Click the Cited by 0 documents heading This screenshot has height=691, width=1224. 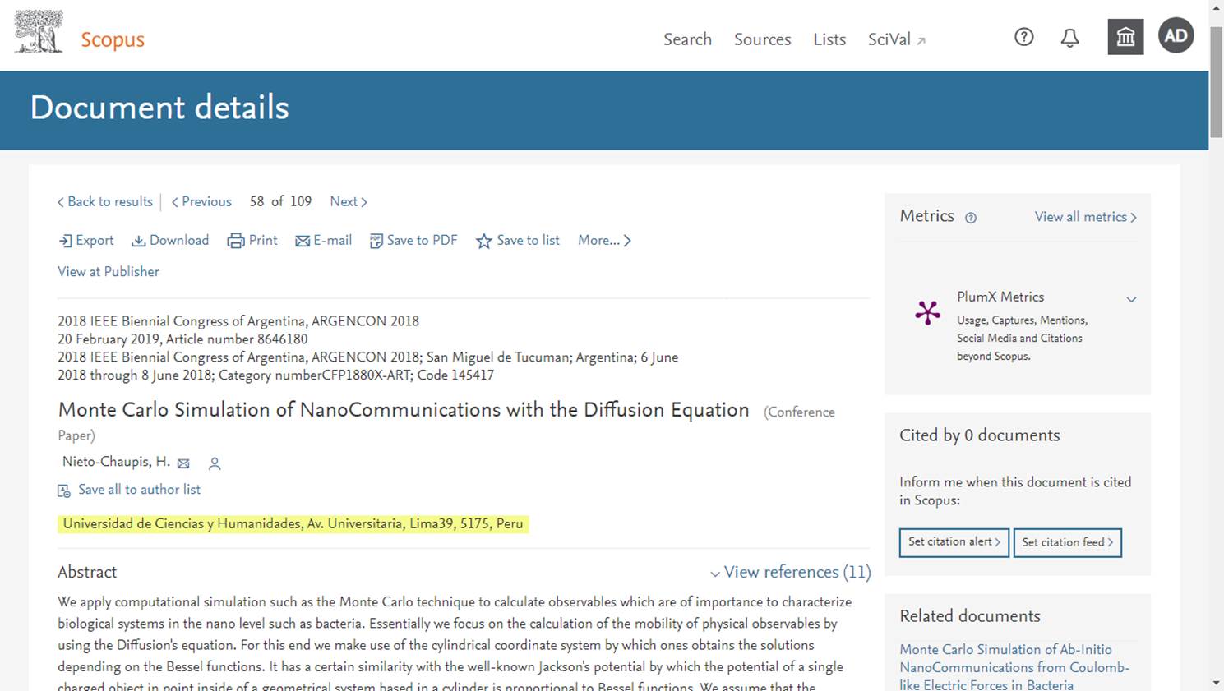tap(980, 435)
